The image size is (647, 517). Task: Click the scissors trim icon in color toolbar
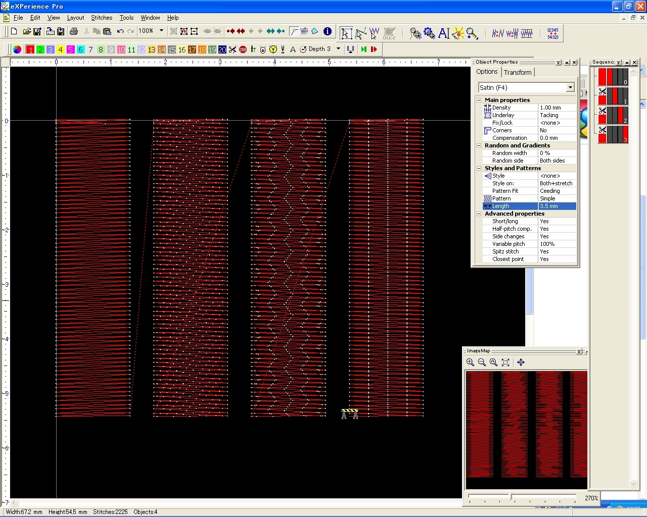[x=233, y=49]
